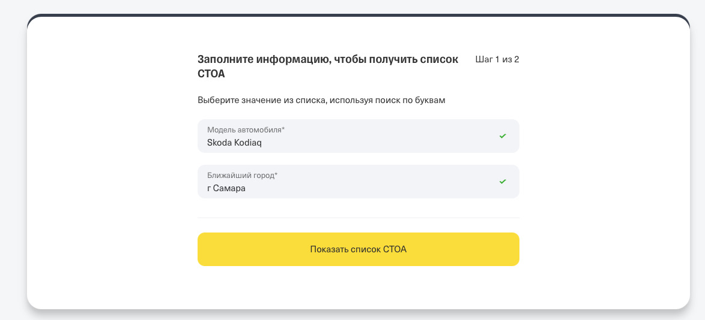Viewport: 705px width, 320px height.
Task: Click the green checkmark beside Skoda Kodiaq
Action: (503, 136)
